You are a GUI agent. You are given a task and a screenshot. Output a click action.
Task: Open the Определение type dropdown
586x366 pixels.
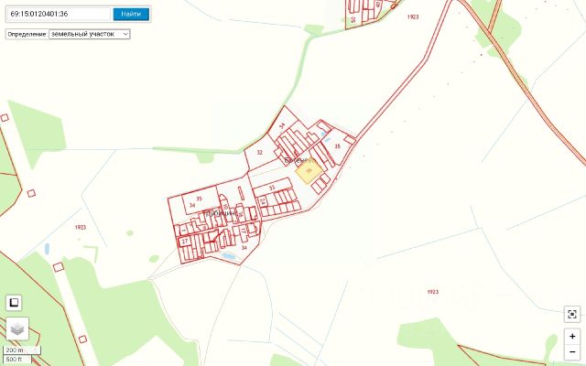(90, 34)
